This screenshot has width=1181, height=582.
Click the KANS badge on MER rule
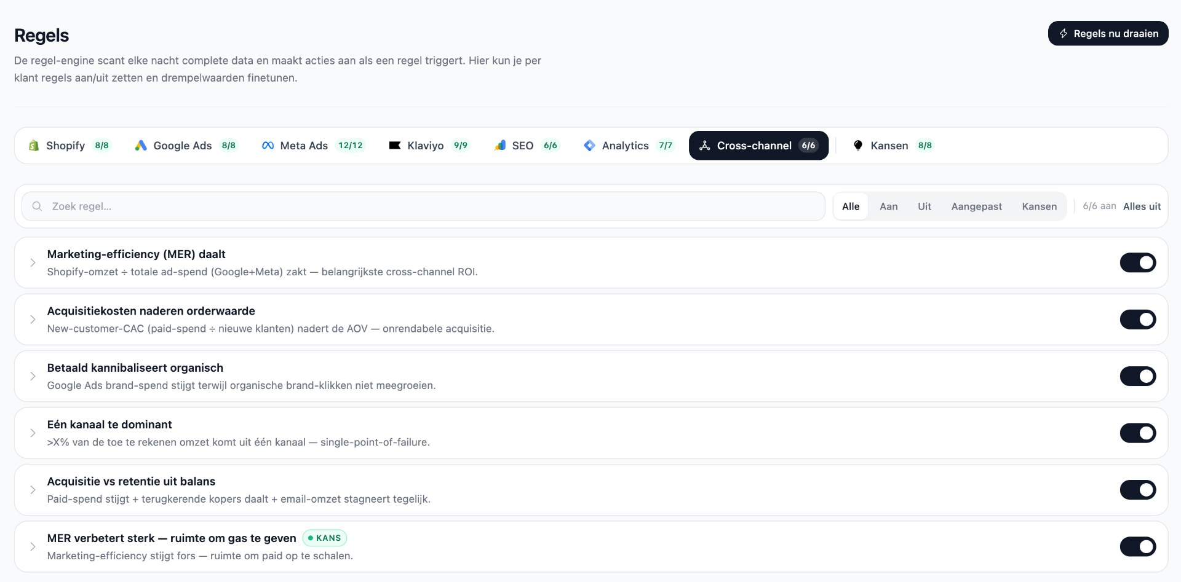tap(325, 538)
